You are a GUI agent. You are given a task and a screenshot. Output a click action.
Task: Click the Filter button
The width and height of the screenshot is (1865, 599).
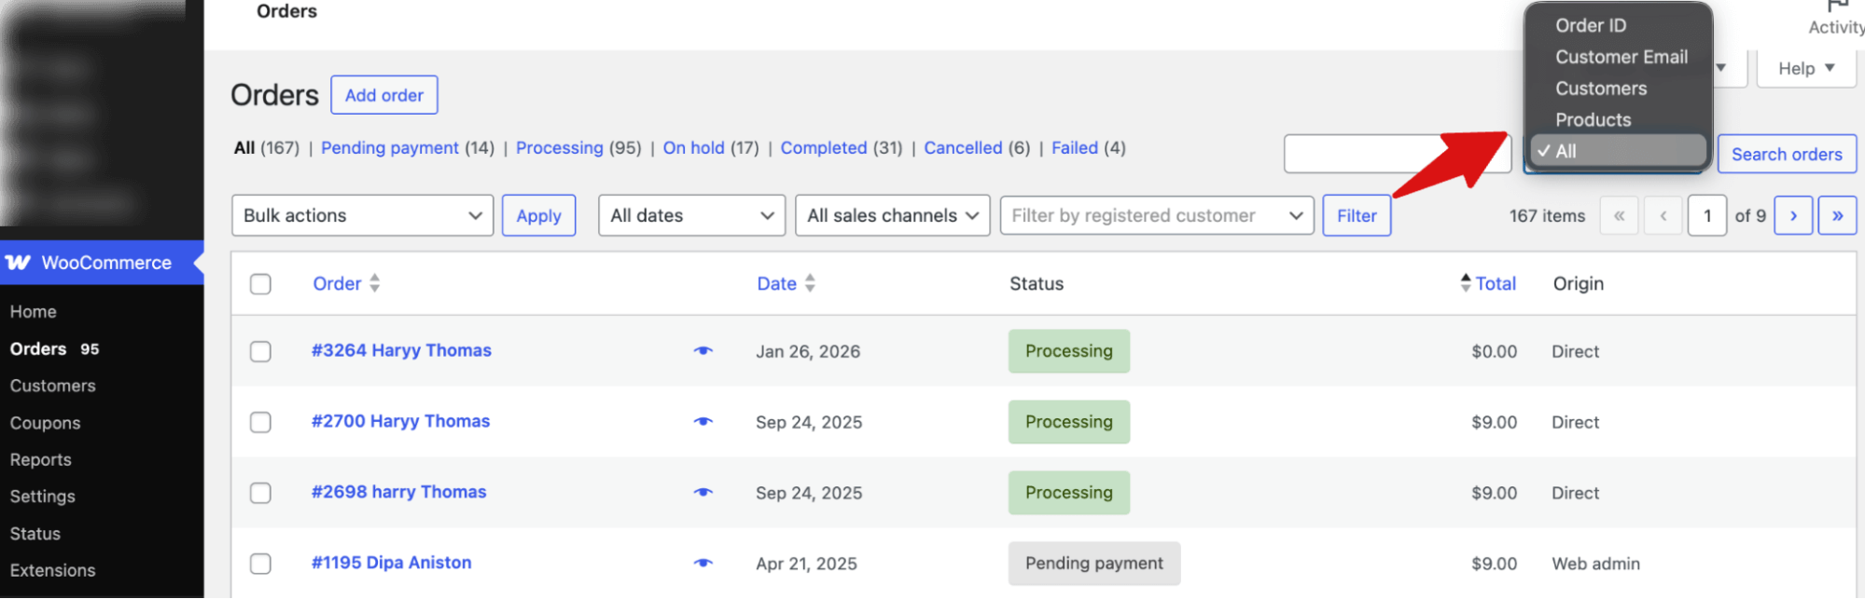tap(1357, 215)
